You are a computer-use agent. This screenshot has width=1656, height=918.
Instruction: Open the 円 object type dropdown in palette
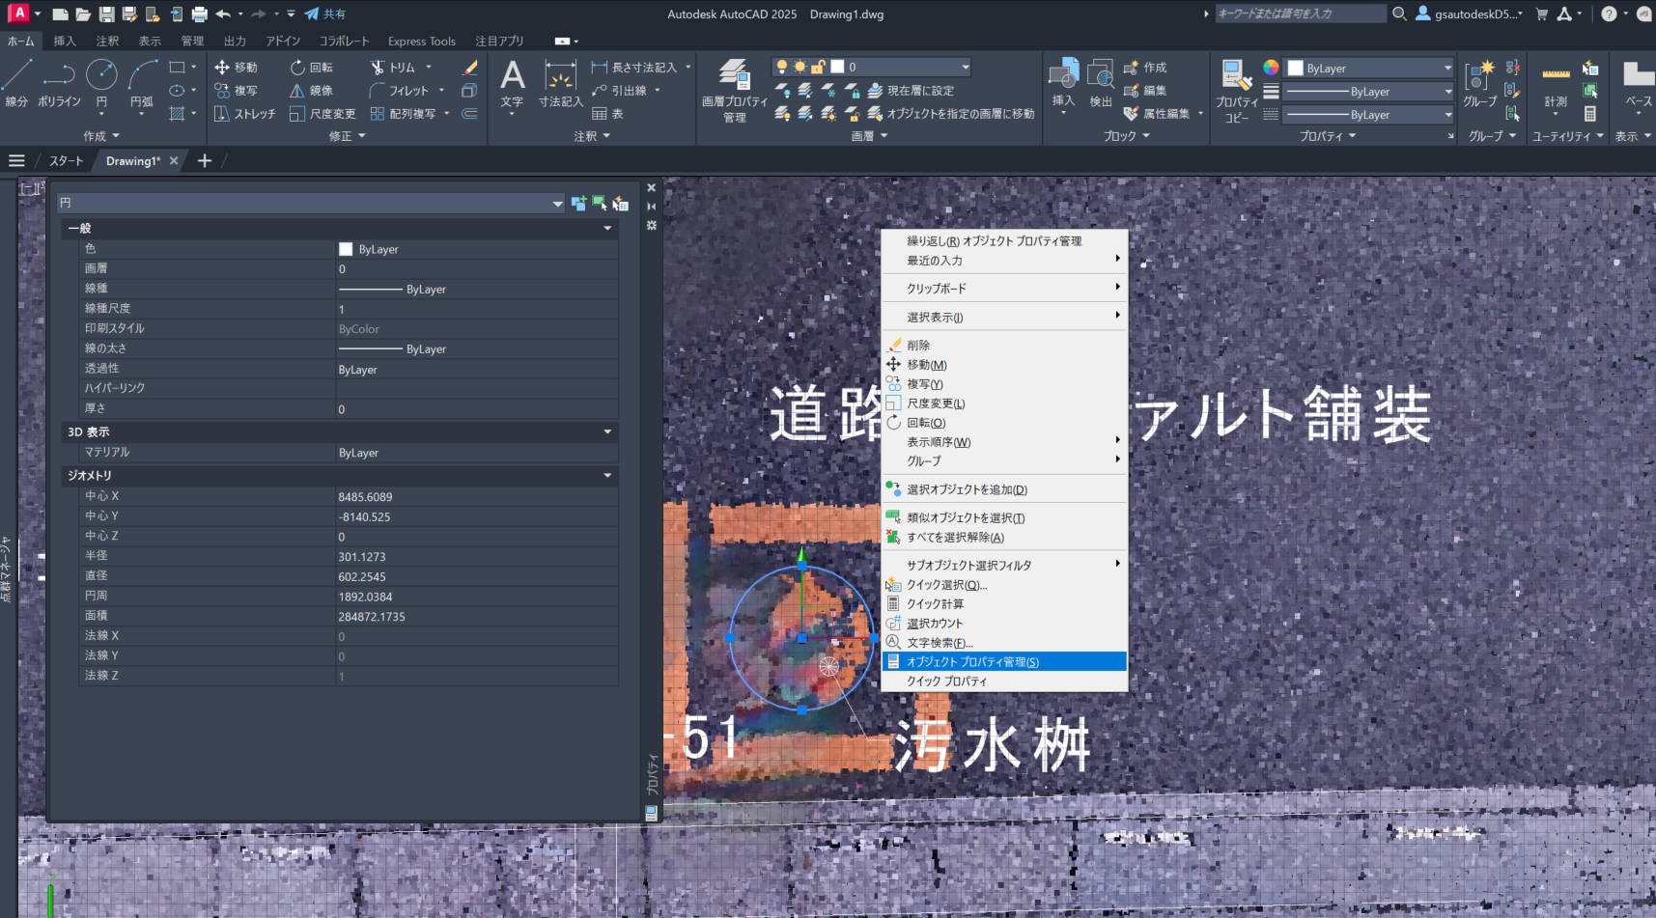557,204
